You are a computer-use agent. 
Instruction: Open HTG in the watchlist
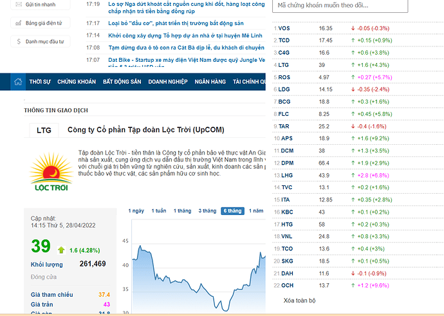pyautogui.click(x=287, y=225)
